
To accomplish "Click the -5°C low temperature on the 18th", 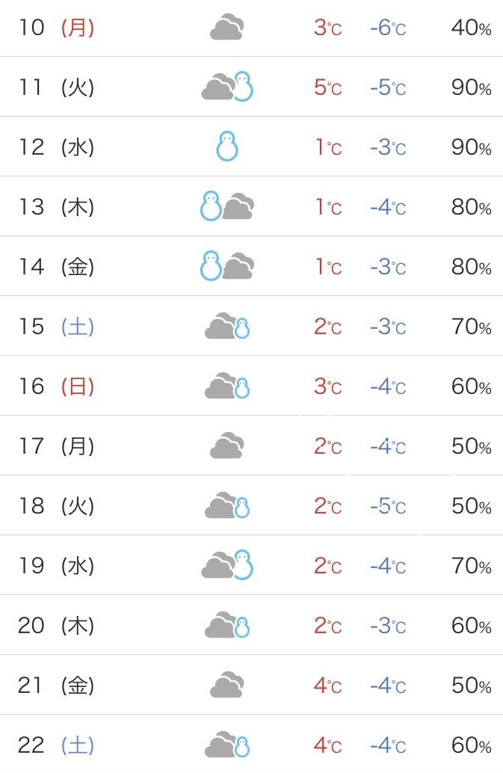I will (388, 506).
